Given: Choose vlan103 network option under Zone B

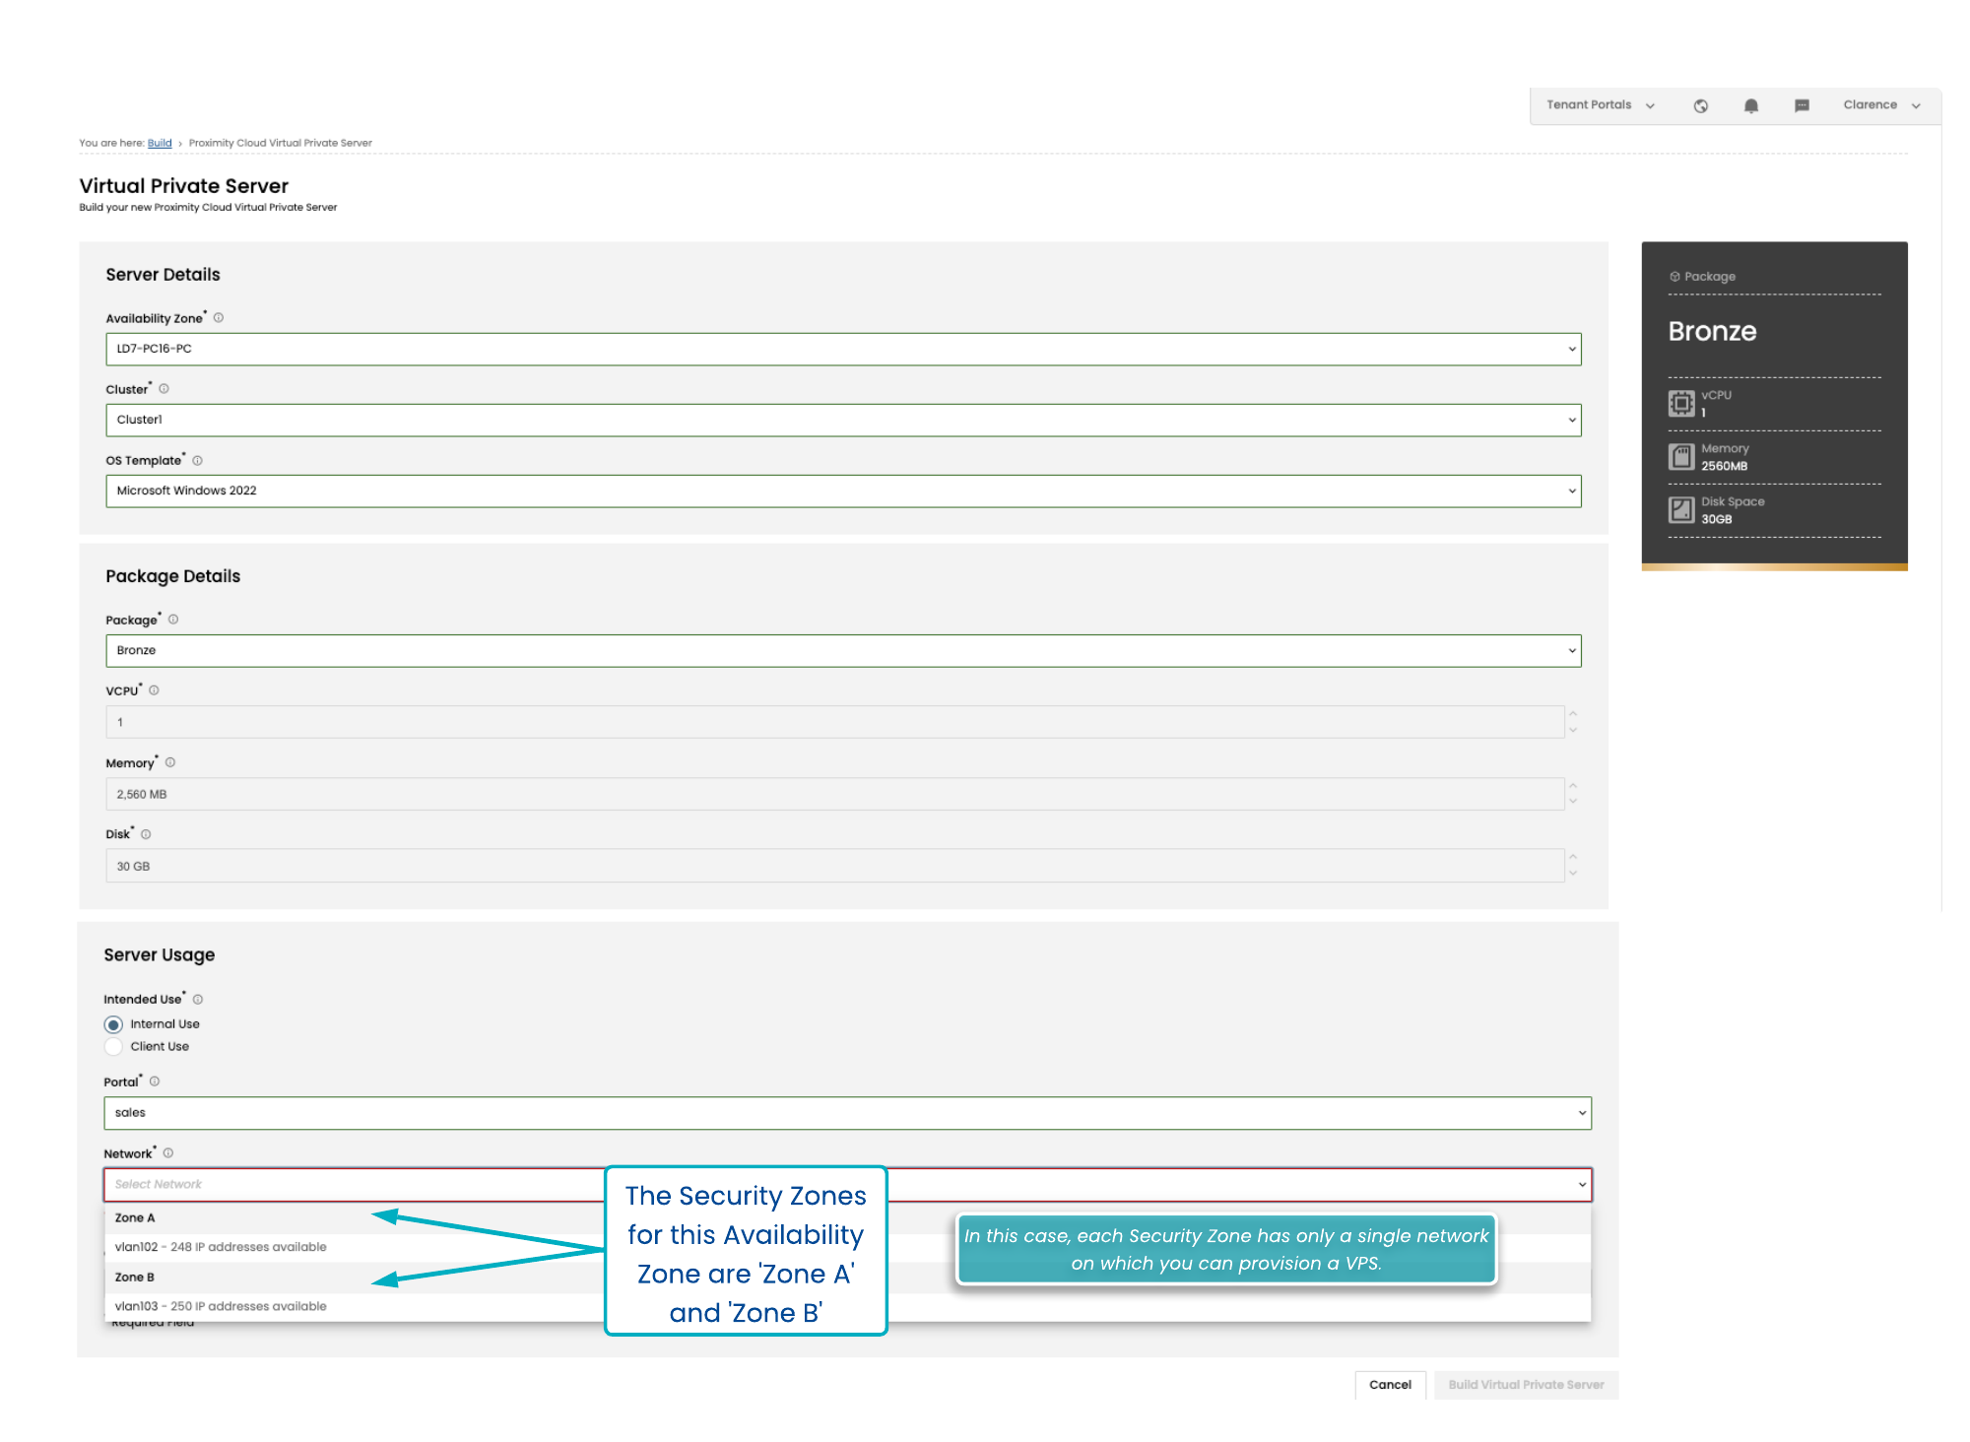Looking at the screenshot, I should coord(221,1306).
